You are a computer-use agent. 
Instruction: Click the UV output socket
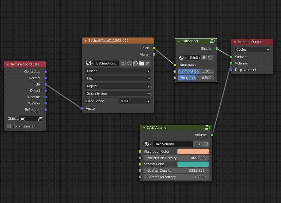(x=46, y=84)
